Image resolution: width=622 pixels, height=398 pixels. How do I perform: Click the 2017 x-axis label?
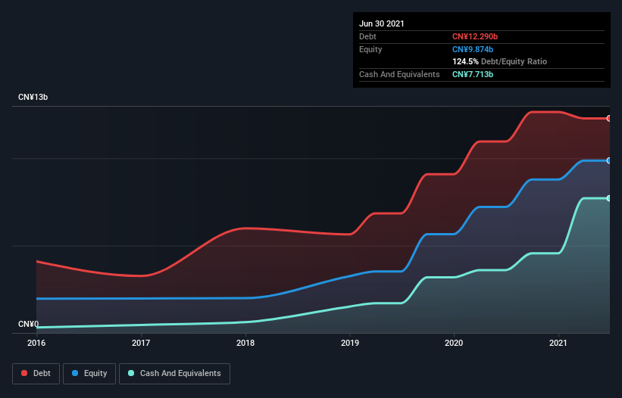click(x=141, y=343)
